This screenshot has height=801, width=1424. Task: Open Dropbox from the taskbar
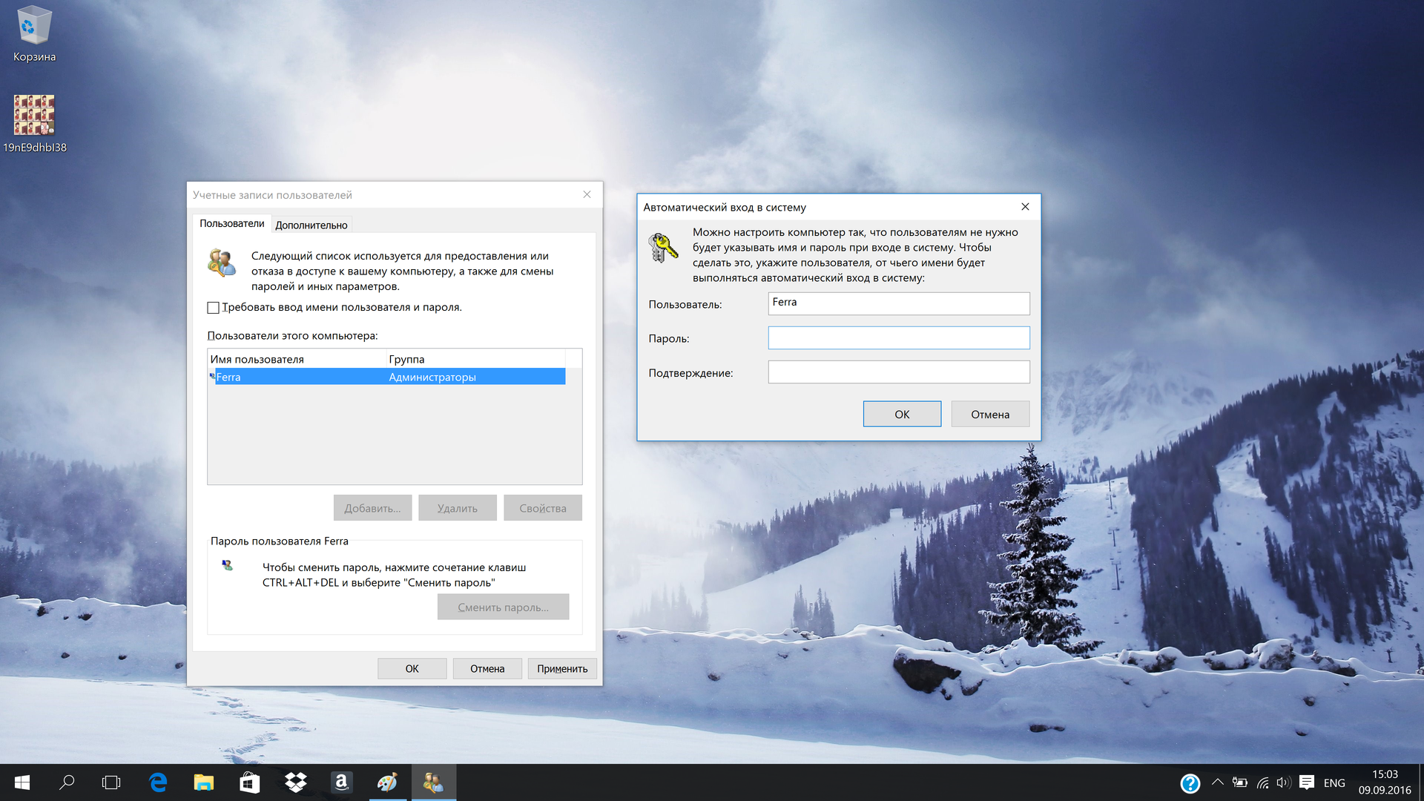pos(295,782)
